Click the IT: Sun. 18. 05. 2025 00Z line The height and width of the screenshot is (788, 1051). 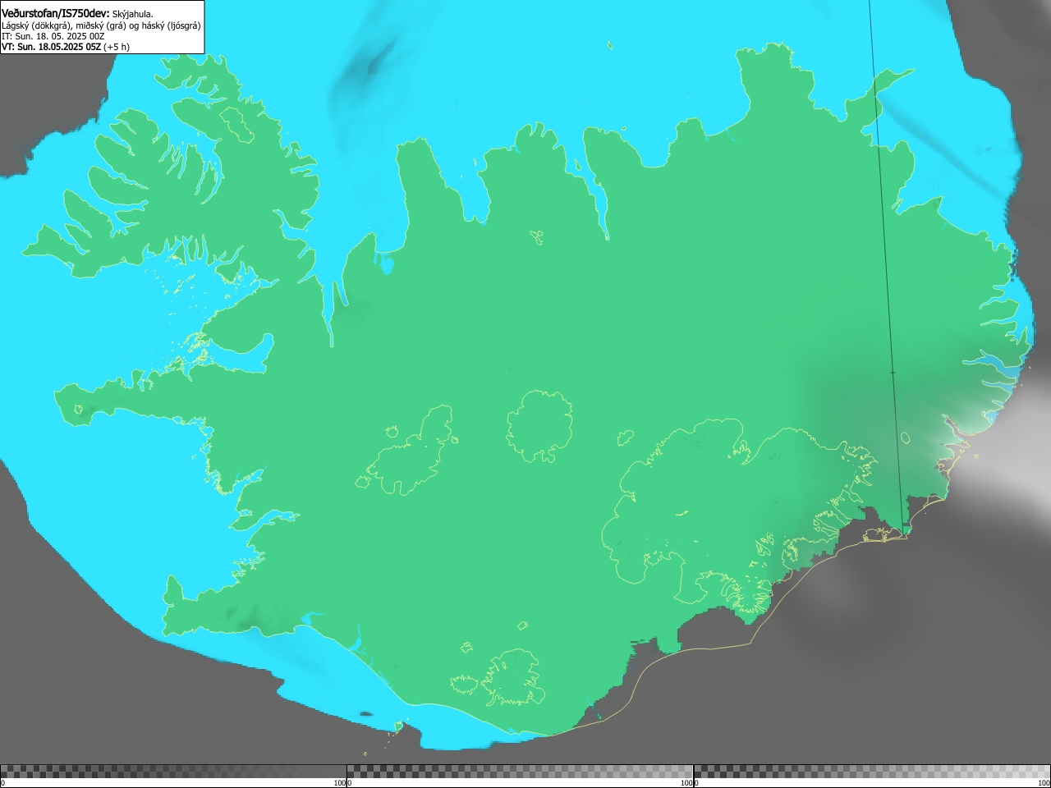[x=53, y=36]
